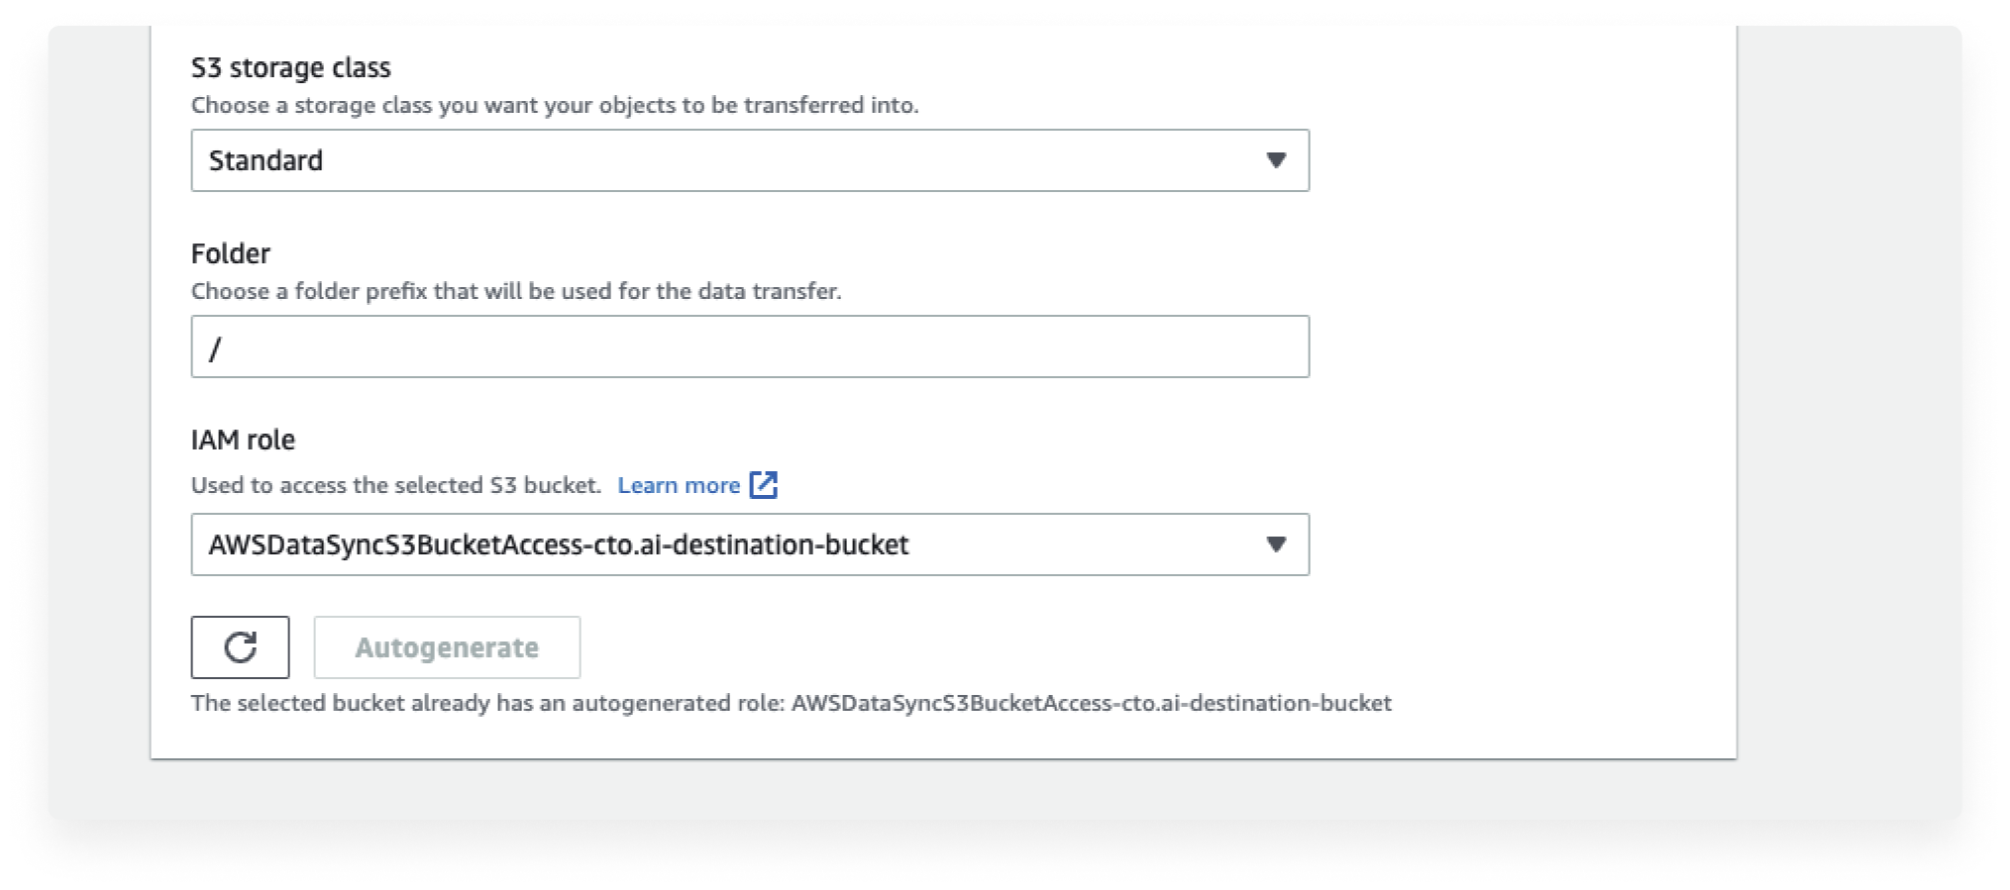Click "Used to access the selected S3 bucket" text
Viewport: 2010px width, 890px height.
(x=396, y=485)
